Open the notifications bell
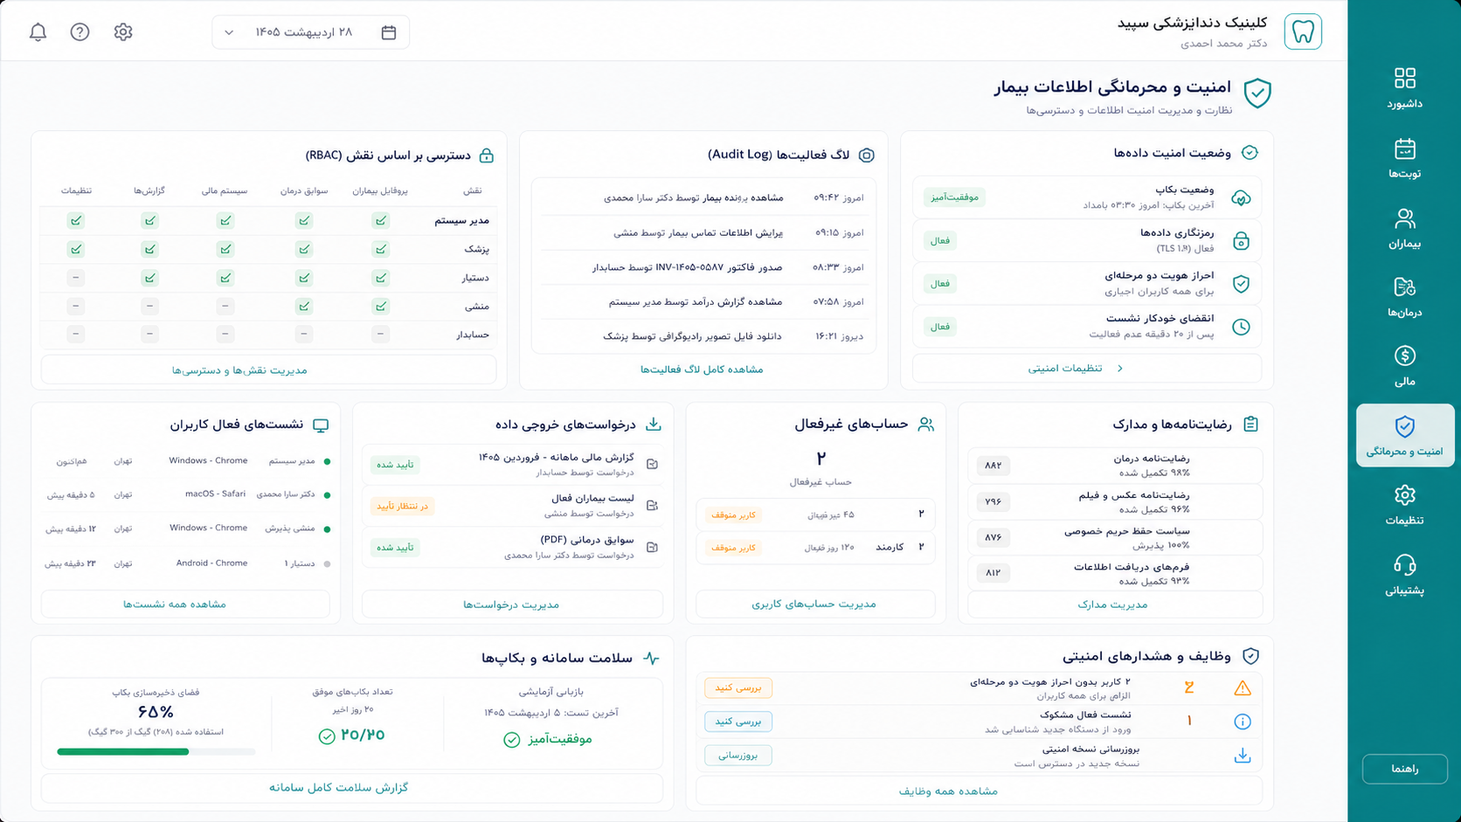The height and width of the screenshot is (822, 1461). click(38, 32)
